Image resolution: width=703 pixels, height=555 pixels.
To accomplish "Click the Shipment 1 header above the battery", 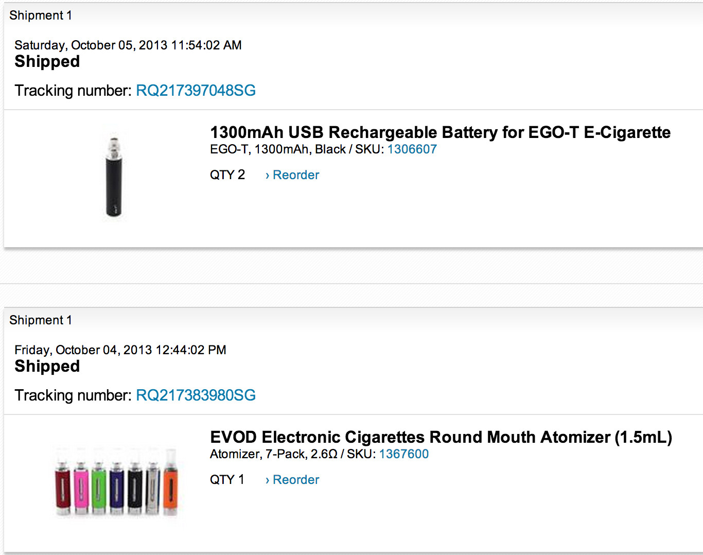I will (41, 15).
